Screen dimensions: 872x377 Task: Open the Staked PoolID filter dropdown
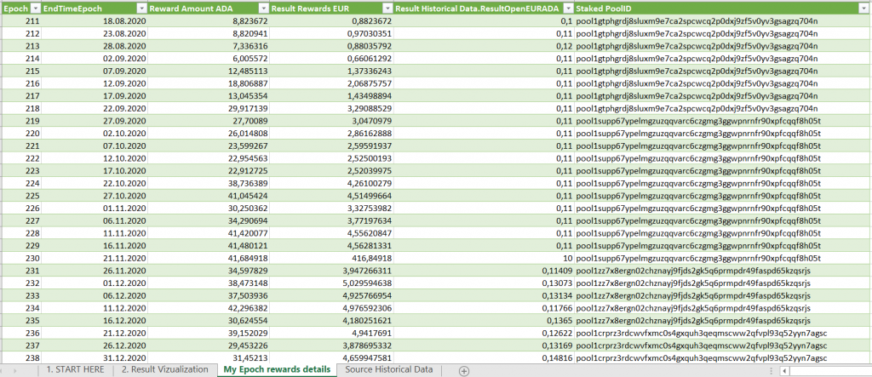click(x=865, y=9)
